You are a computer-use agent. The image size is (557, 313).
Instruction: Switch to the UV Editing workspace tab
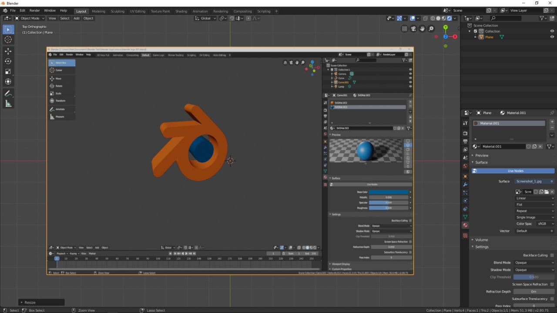(x=138, y=11)
